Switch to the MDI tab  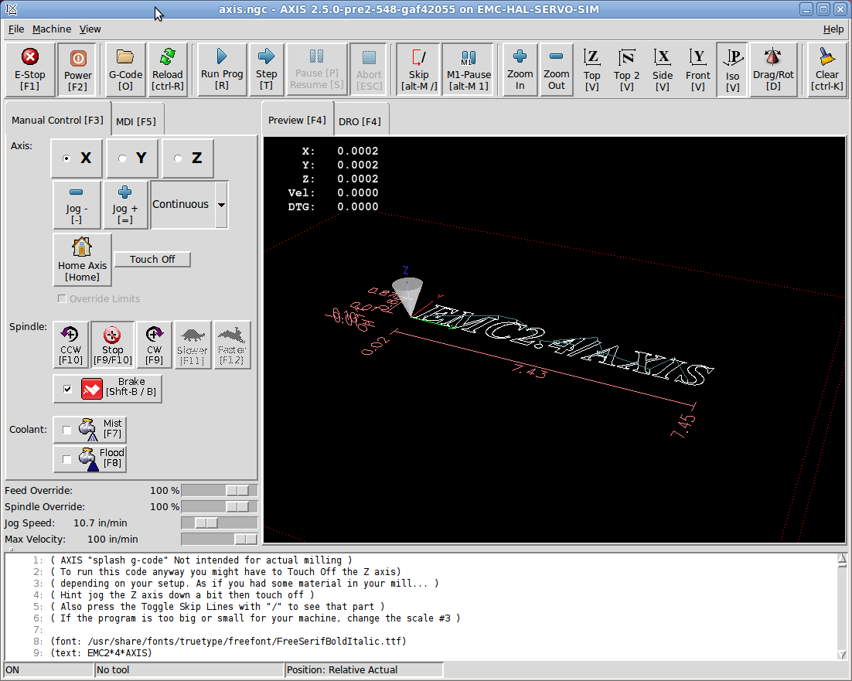click(x=136, y=121)
